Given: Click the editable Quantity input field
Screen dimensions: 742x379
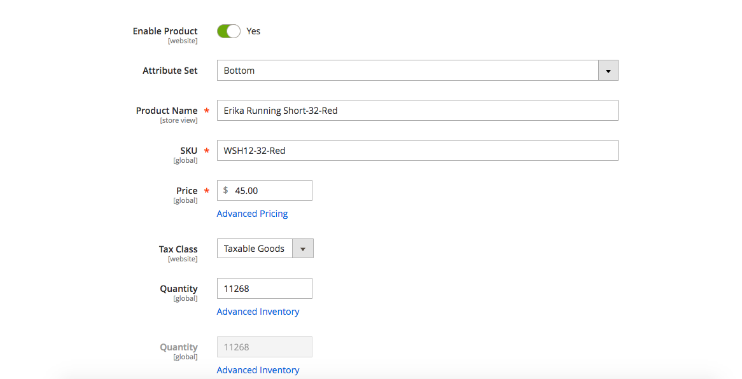Looking at the screenshot, I should [264, 289].
